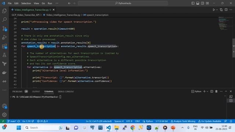Click Analysis Tools Missing warning

tap(183, 121)
